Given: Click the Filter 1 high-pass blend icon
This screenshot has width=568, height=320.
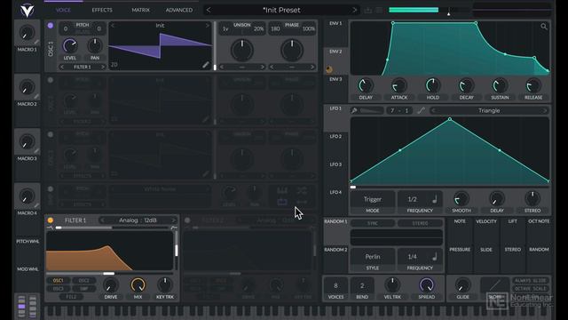Looking at the screenshot, I should tap(174, 228).
